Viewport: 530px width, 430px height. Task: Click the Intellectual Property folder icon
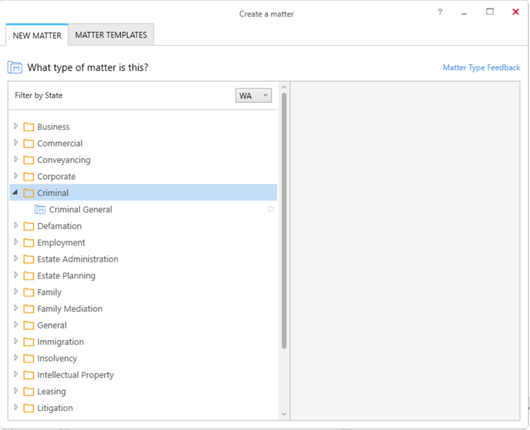[x=29, y=375]
